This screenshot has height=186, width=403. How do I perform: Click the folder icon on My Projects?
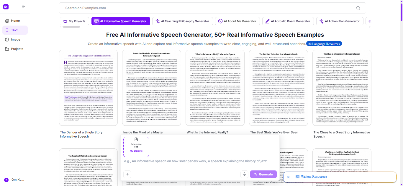65,21
